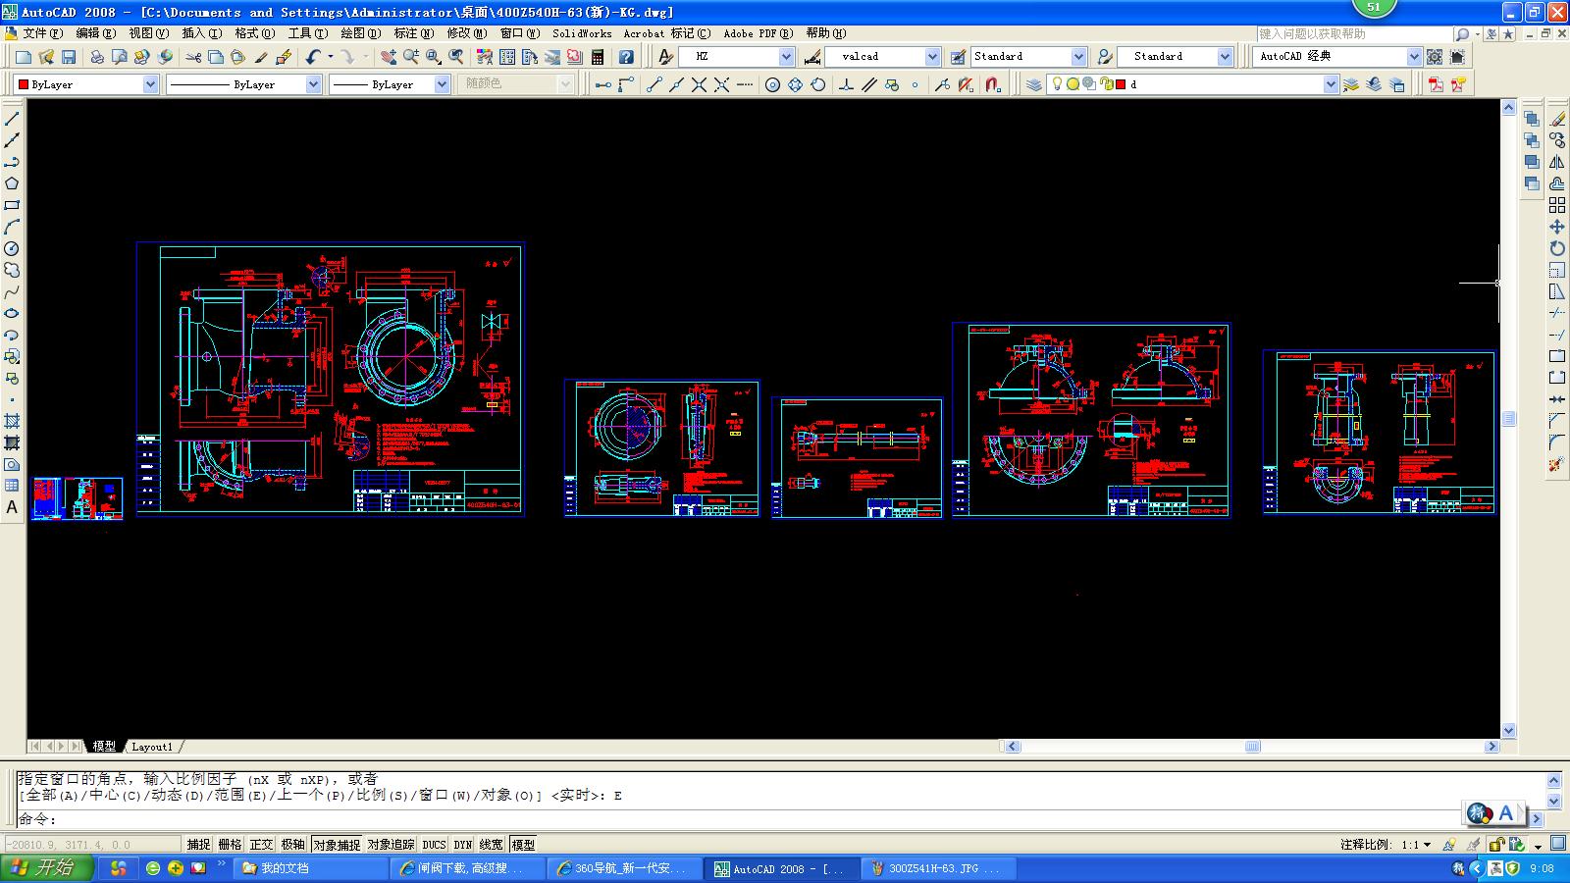
Task: Select the Multiline Text tool
Action: [12, 507]
